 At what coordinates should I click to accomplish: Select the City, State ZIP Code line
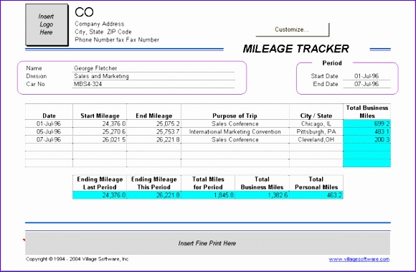(x=103, y=32)
